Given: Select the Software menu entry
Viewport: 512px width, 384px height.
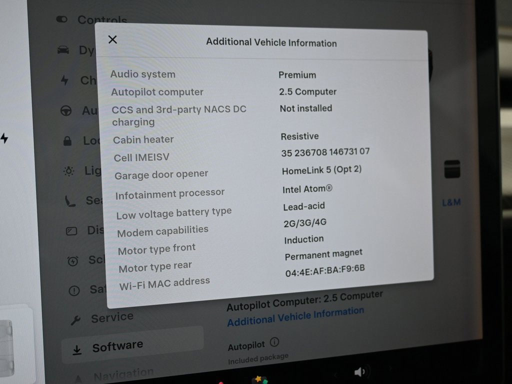Looking at the screenshot, I should [x=117, y=345].
